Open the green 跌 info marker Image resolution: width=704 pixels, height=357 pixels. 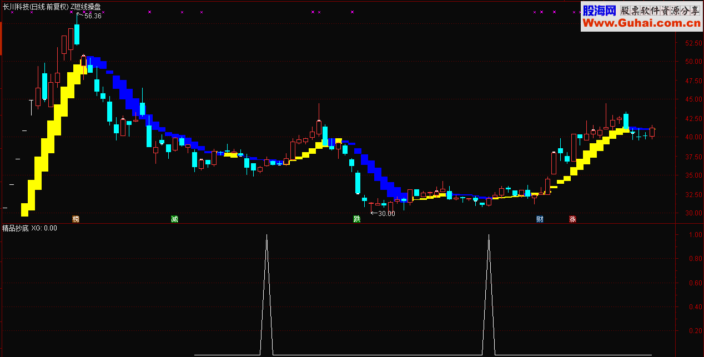pyautogui.click(x=356, y=219)
